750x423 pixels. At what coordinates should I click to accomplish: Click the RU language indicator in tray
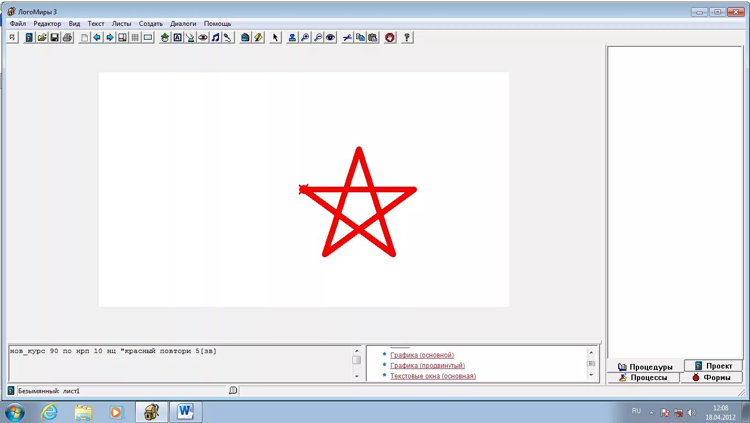point(636,411)
